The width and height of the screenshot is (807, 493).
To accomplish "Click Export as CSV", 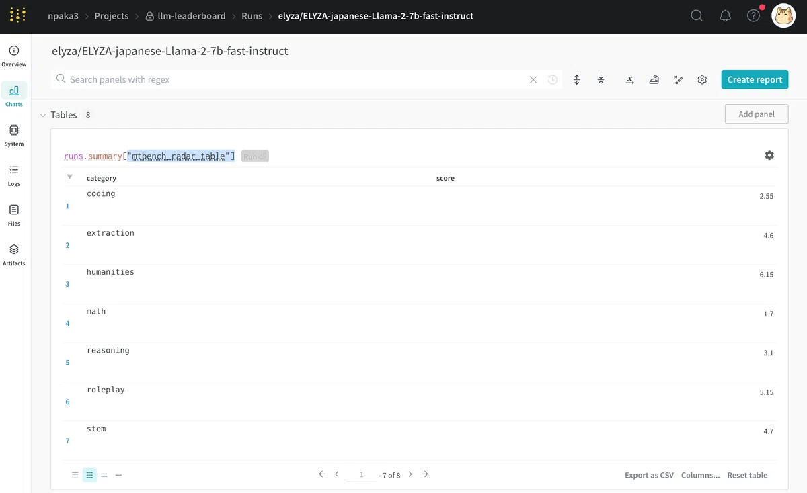I will click(649, 475).
